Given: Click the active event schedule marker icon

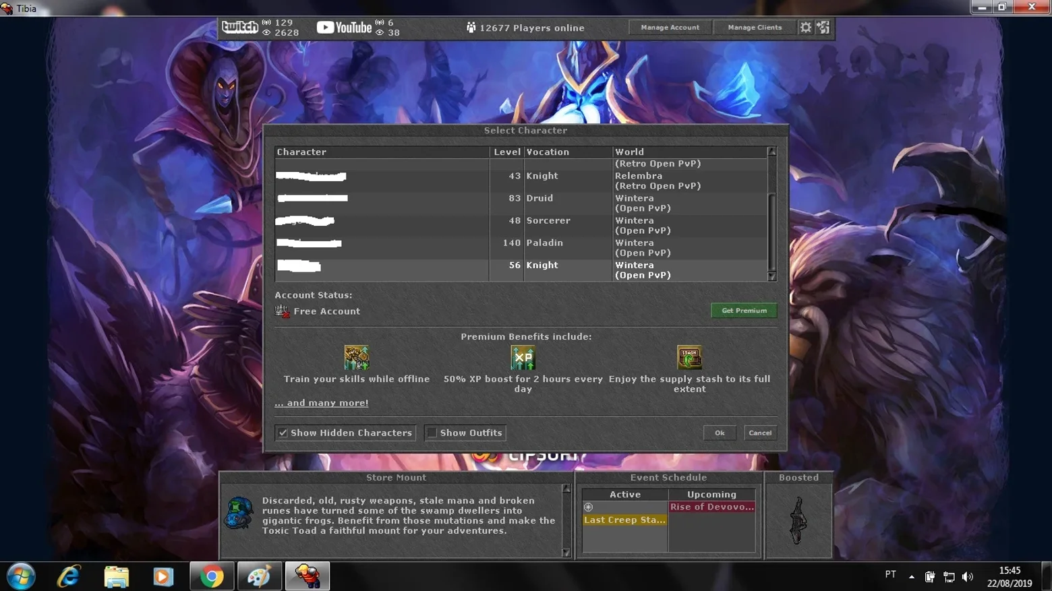Looking at the screenshot, I should [x=588, y=507].
